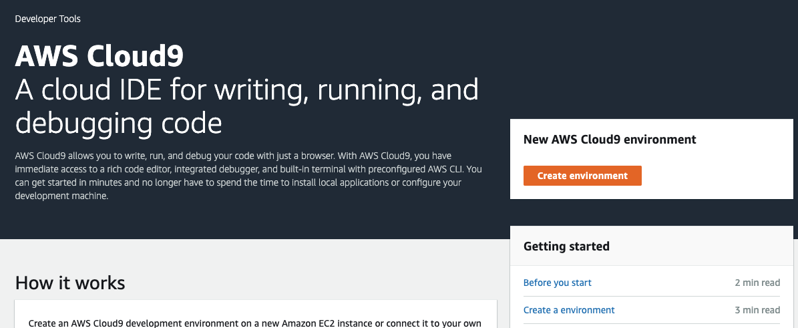Click the New AWS Cloud9 environment heading
Viewport: 798px width, 328px height.
(x=610, y=140)
